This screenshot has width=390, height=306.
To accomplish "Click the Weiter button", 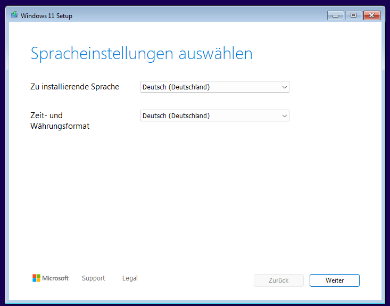I will click(x=335, y=280).
